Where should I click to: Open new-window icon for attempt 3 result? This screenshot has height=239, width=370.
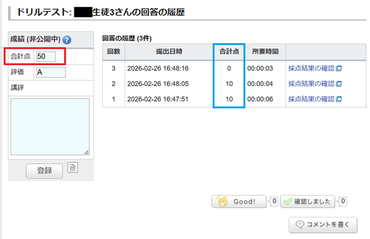pos(339,68)
